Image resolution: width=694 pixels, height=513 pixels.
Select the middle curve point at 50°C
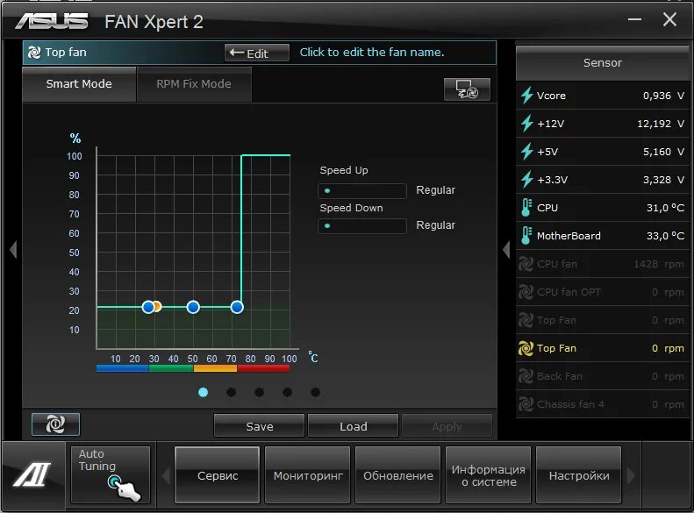193,307
